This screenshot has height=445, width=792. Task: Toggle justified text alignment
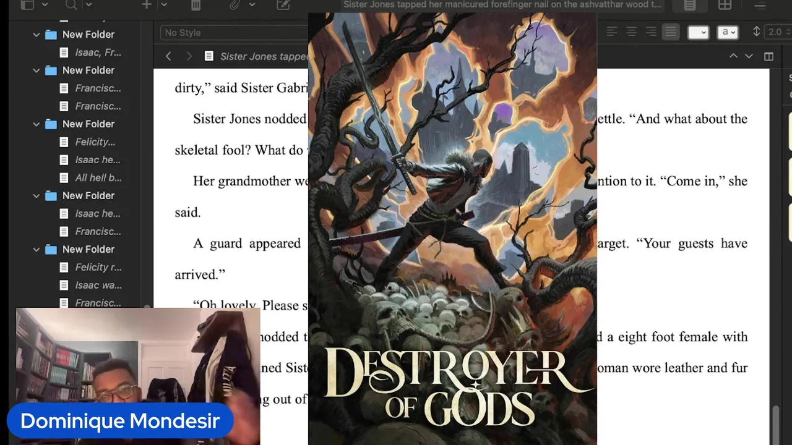[671, 32]
